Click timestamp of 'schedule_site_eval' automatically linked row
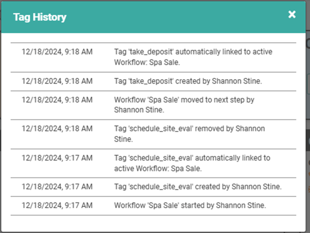Viewport: 310px width, 233px height. coord(57,158)
